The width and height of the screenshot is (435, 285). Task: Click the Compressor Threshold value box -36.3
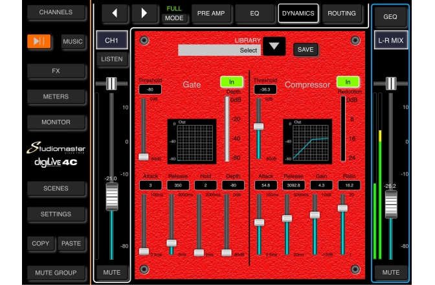[x=265, y=89]
